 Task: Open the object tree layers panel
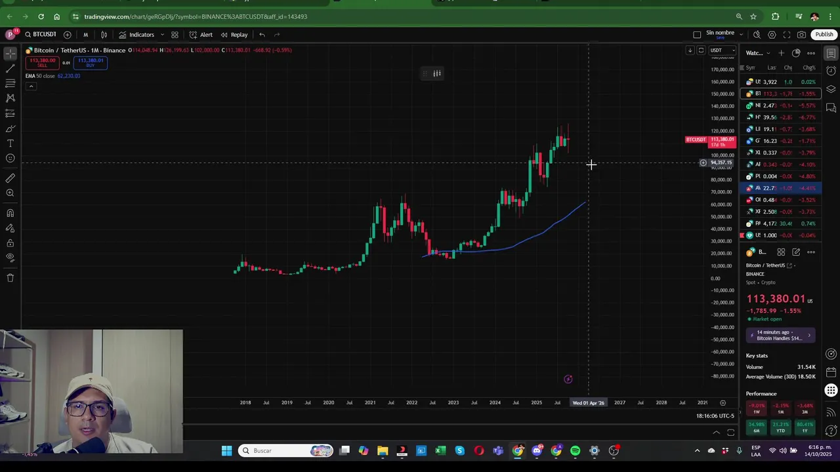(x=831, y=89)
